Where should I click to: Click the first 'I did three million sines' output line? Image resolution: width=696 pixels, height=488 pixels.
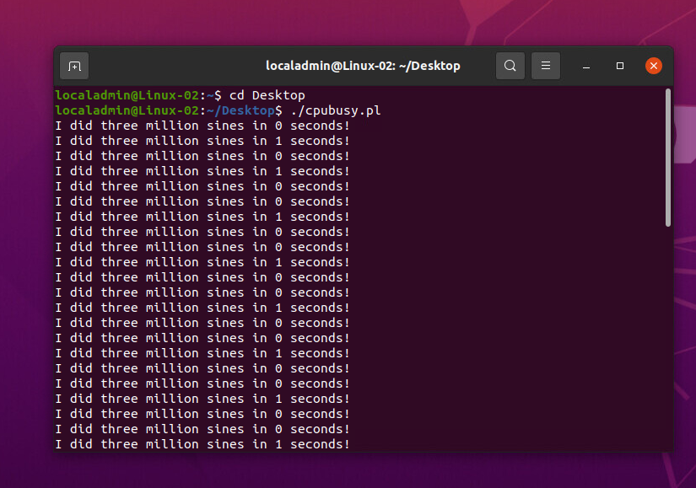pos(202,126)
